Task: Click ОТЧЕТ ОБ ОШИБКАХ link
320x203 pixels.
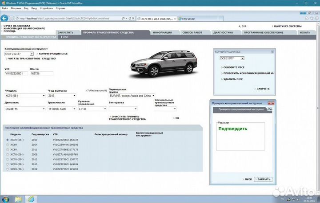Action: coord(17,26)
